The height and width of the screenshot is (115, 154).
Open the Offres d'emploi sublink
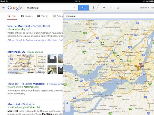click(x=16, y=40)
